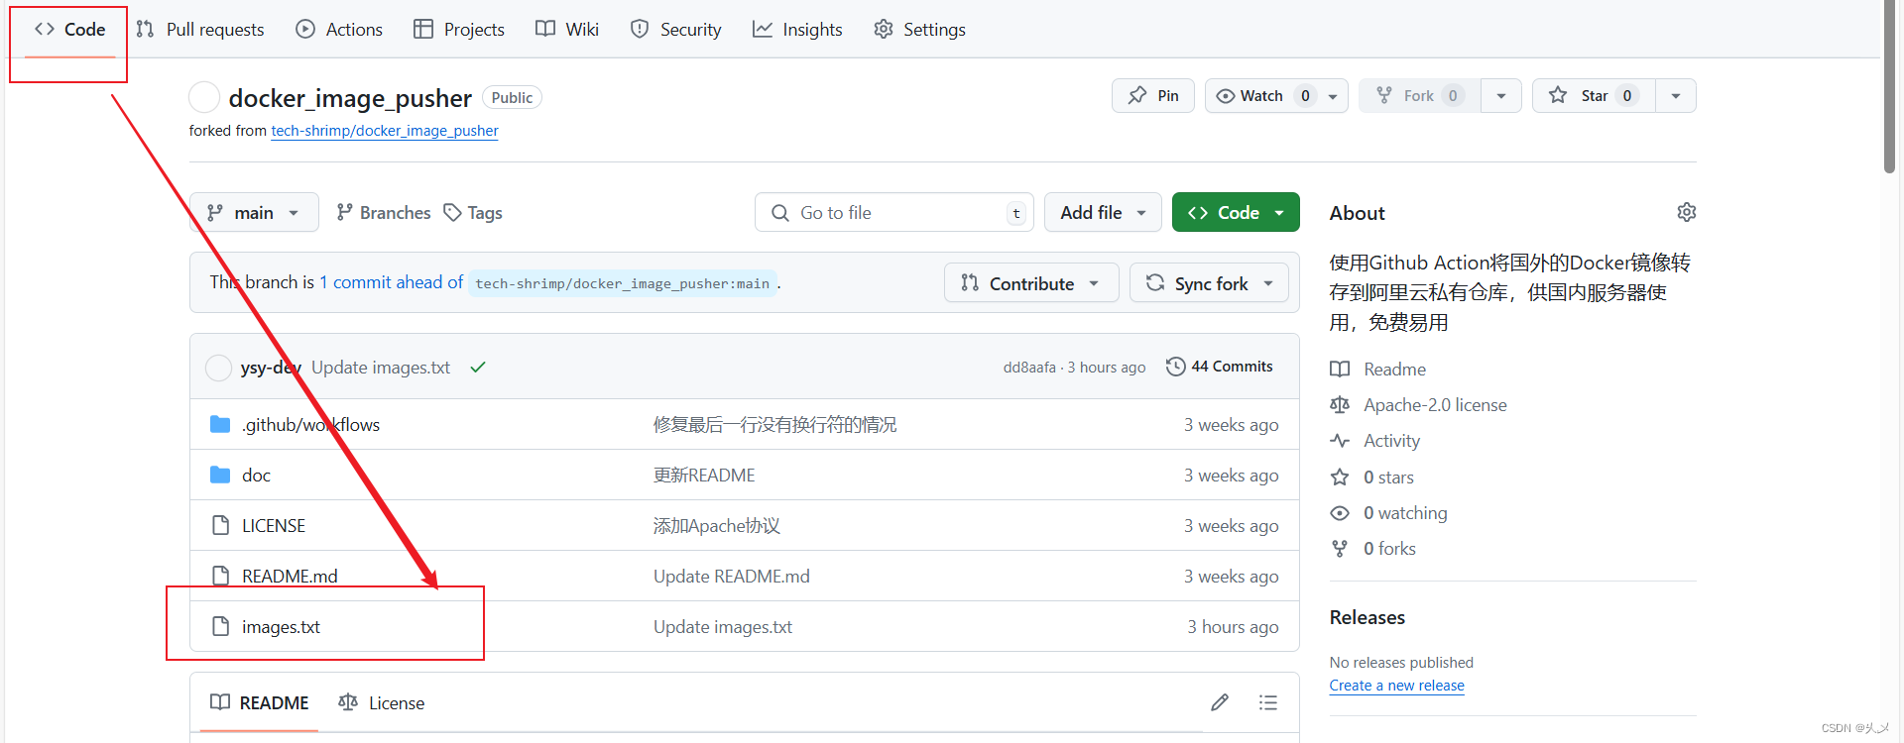This screenshot has height=743, width=1904.
Task: Switch to the License tab
Action: point(382,702)
